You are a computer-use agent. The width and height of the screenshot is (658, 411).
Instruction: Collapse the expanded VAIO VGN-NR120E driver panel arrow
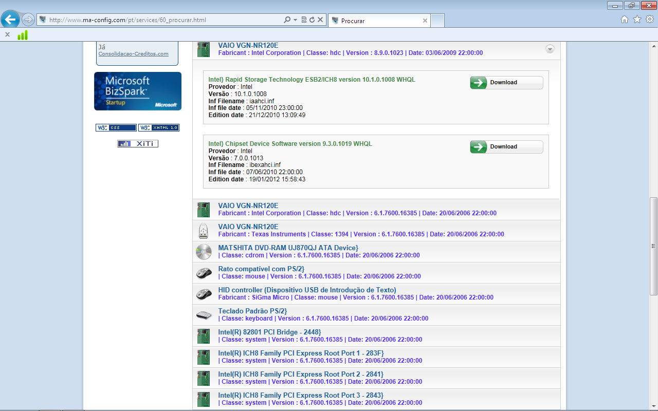pos(550,49)
